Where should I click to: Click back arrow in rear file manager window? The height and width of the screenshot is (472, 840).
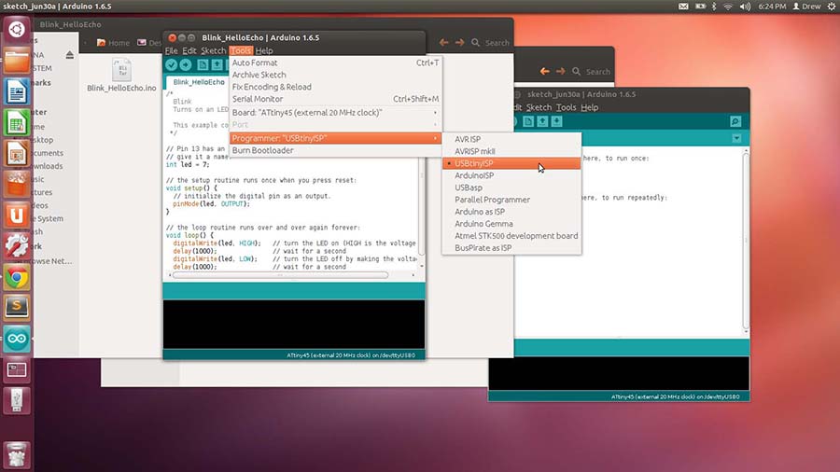[x=545, y=71]
